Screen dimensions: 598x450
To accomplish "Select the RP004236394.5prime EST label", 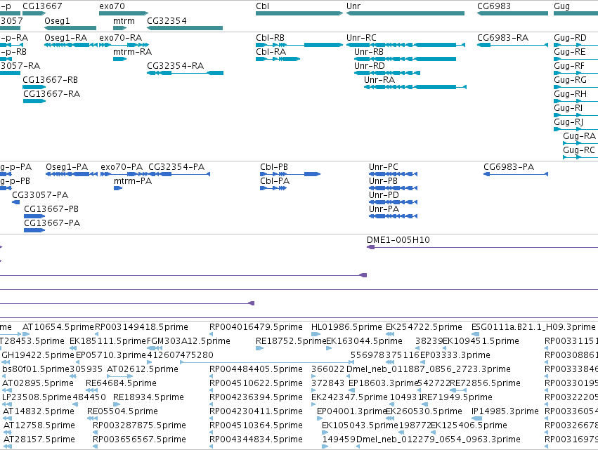I will click(x=256, y=397).
